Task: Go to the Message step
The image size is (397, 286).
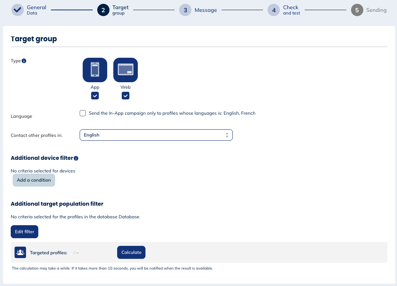Action: pos(205,10)
